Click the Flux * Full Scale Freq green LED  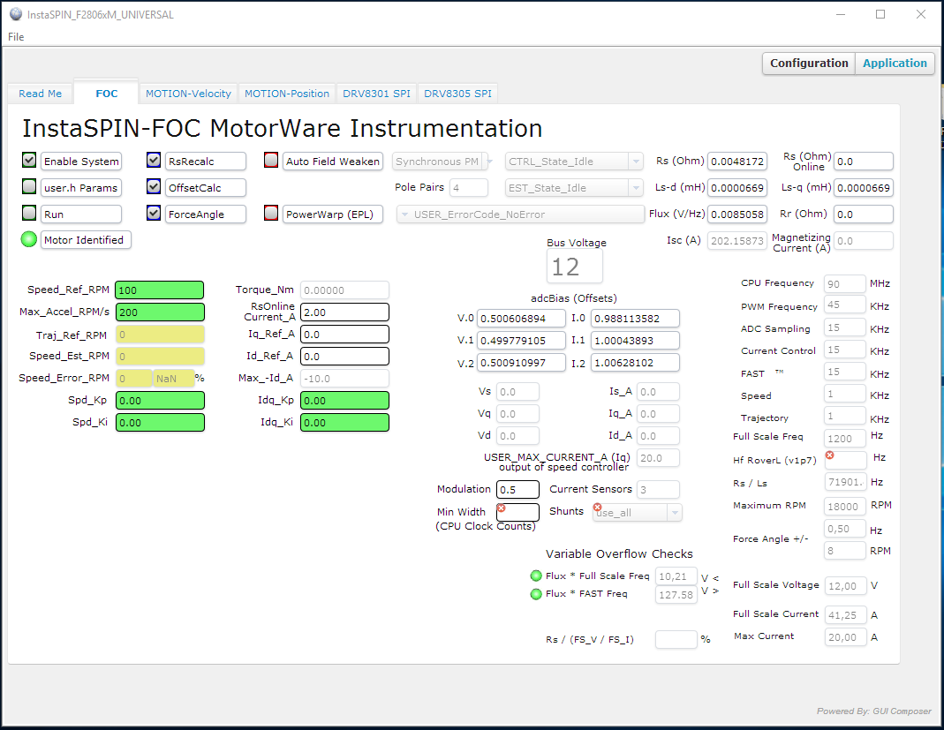536,576
